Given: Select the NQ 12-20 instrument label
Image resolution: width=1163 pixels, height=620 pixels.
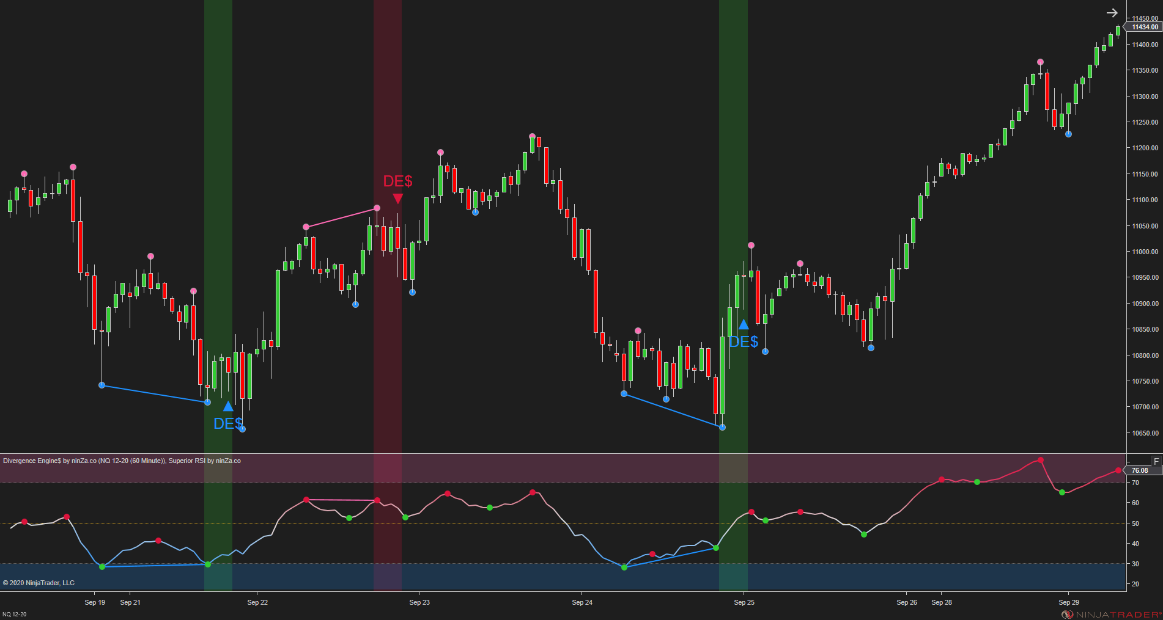Looking at the screenshot, I should pos(16,613).
